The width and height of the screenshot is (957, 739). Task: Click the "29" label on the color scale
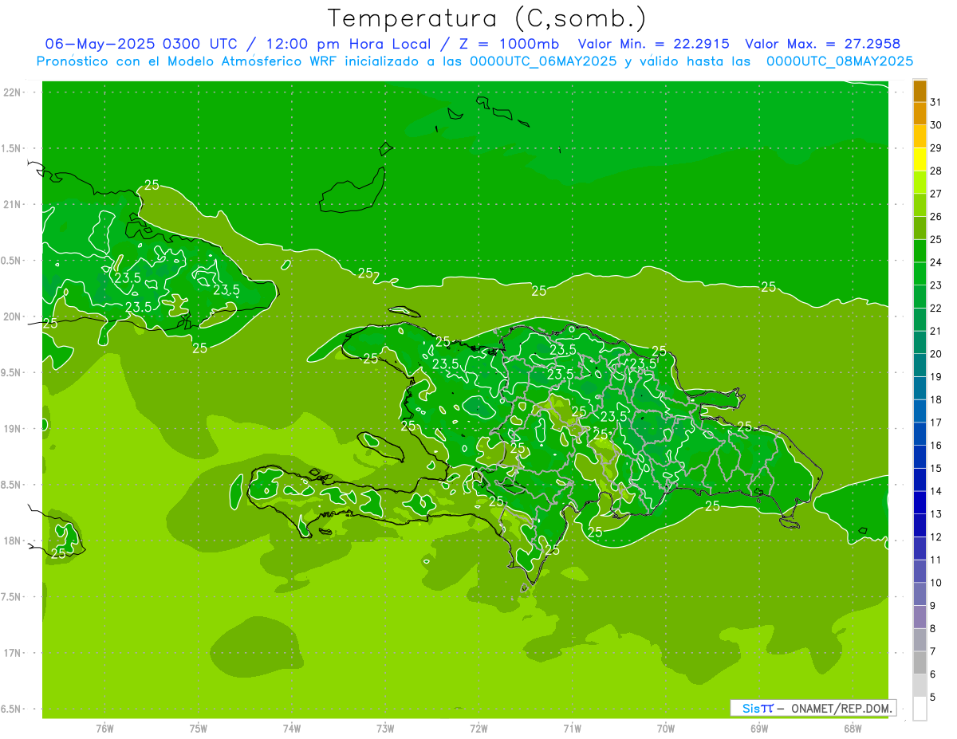(x=935, y=147)
